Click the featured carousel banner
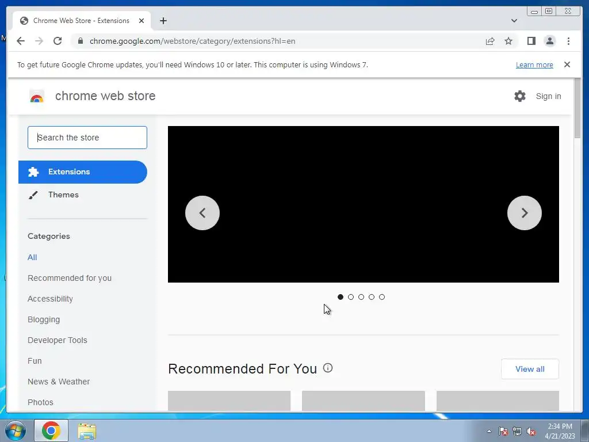The height and width of the screenshot is (442, 589). coord(364,204)
